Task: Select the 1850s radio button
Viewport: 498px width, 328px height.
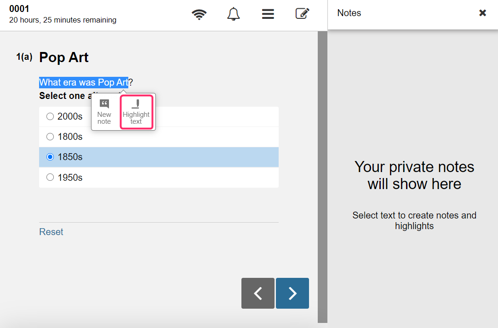Action: pos(50,157)
